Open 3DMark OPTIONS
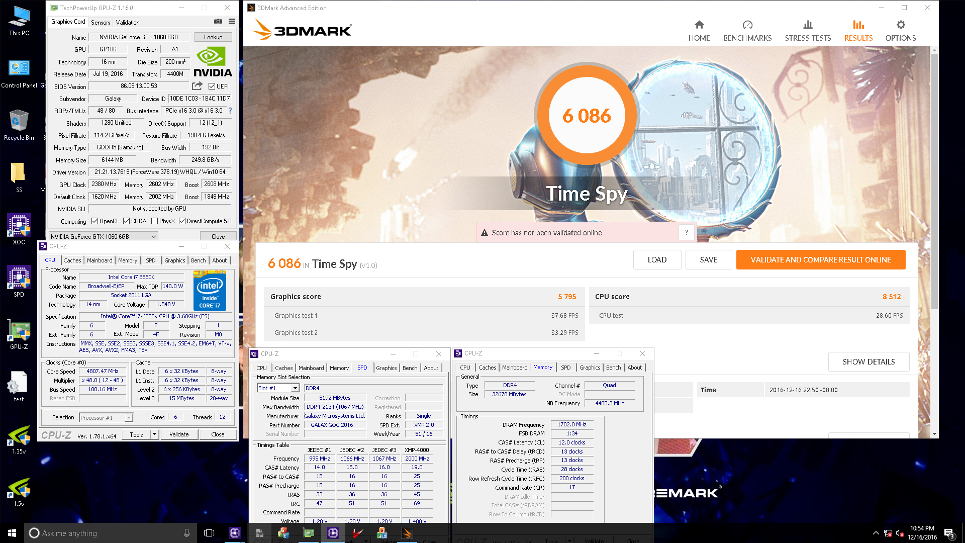 (x=901, y=31)
